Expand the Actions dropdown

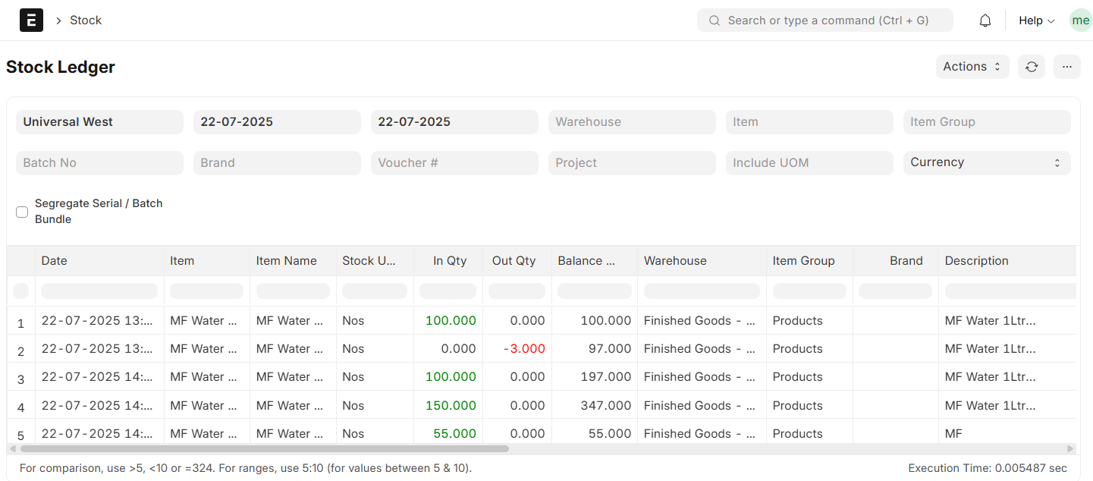(972, 67)
